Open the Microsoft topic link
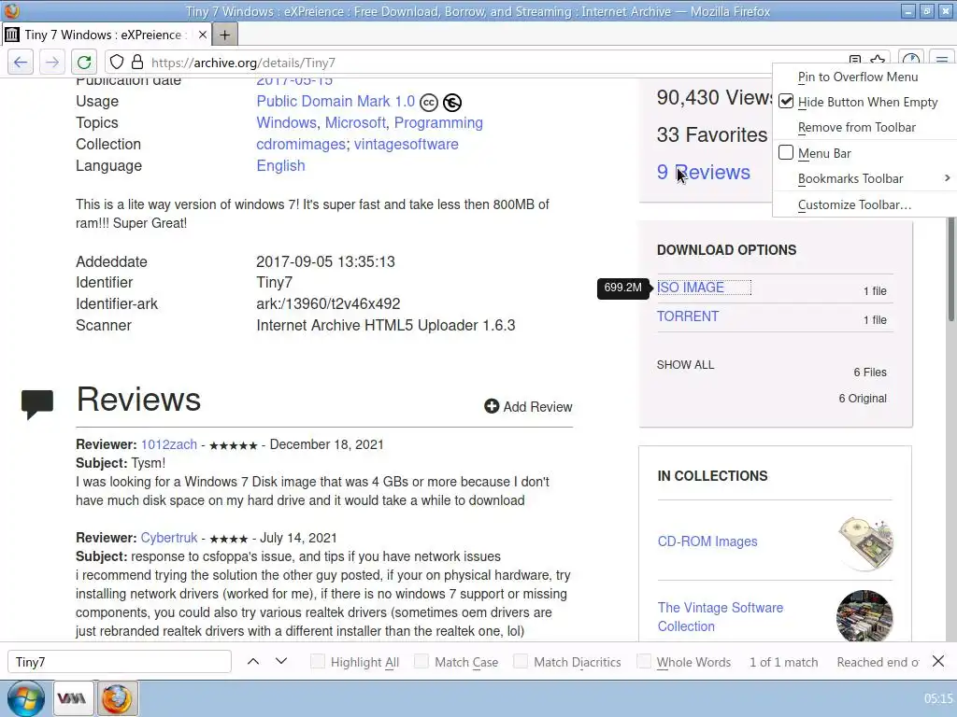Image resolution: width=957 pixels, height=717 pixels. 355,122
